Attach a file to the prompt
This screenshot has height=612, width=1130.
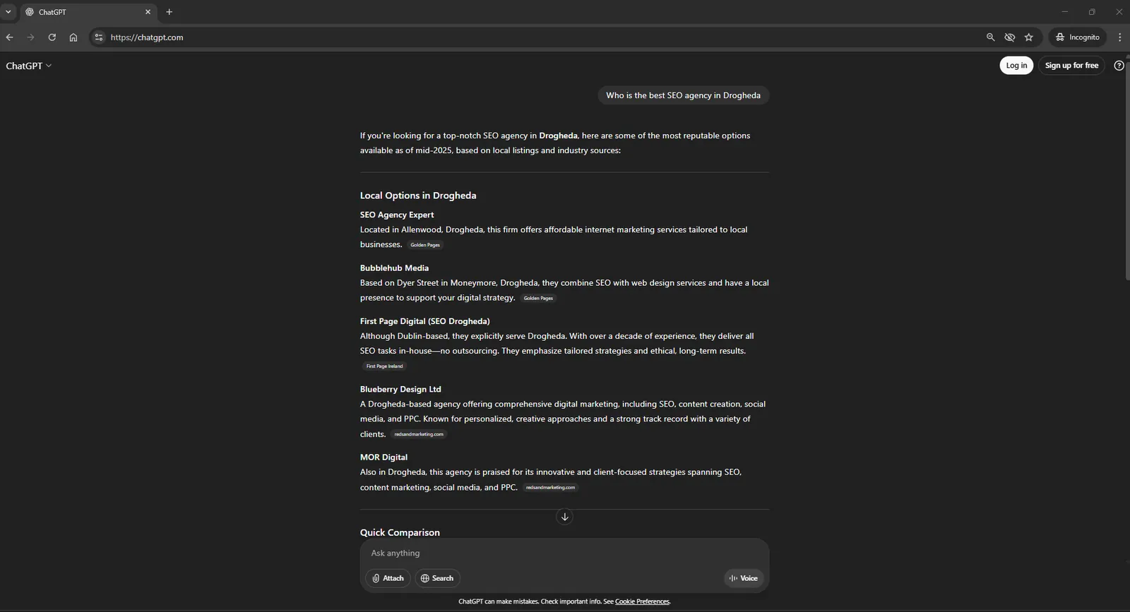point(388,578)
